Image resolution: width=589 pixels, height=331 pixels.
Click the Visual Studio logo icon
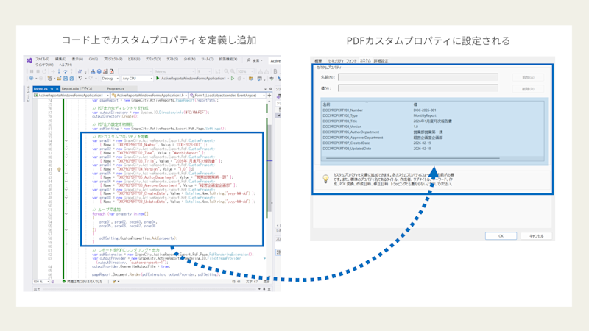click(x=29, y=60)
